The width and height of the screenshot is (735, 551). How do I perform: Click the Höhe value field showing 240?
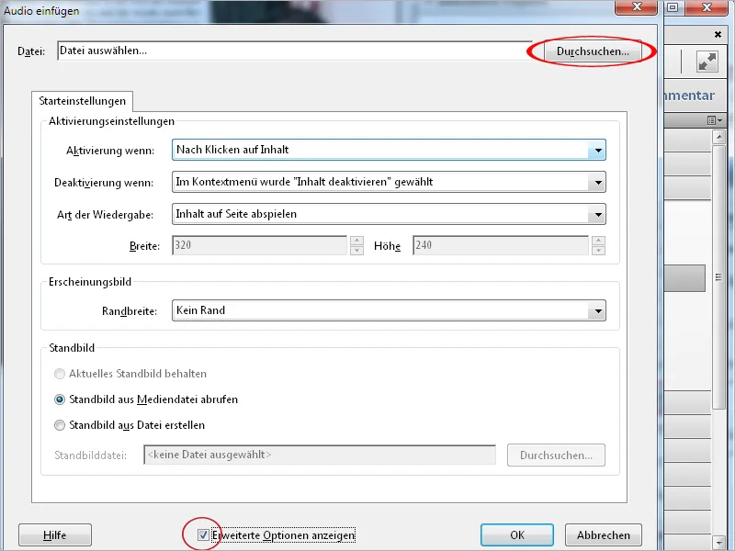500,245
